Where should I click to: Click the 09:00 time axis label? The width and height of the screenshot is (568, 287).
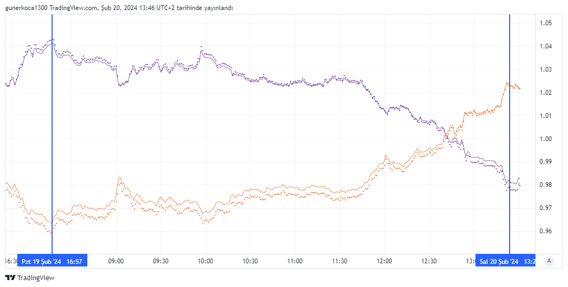click(x=116, y=261)
